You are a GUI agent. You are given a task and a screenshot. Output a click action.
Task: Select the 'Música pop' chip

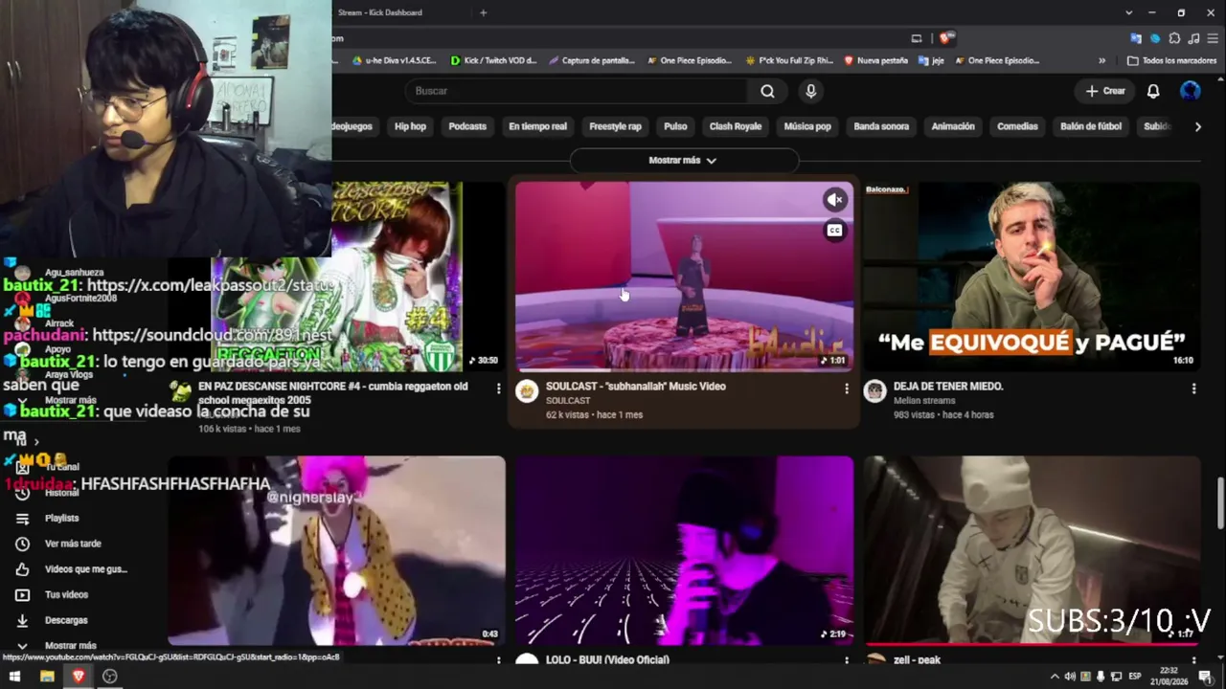807,126
